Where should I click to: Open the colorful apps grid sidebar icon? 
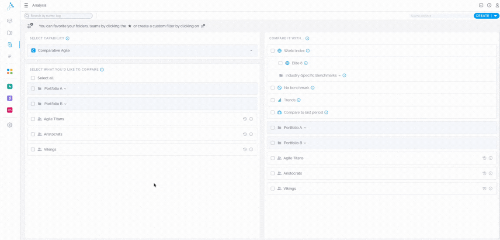(x=10, y=71)
